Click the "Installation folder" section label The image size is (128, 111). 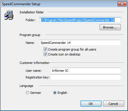coord(32,12)
